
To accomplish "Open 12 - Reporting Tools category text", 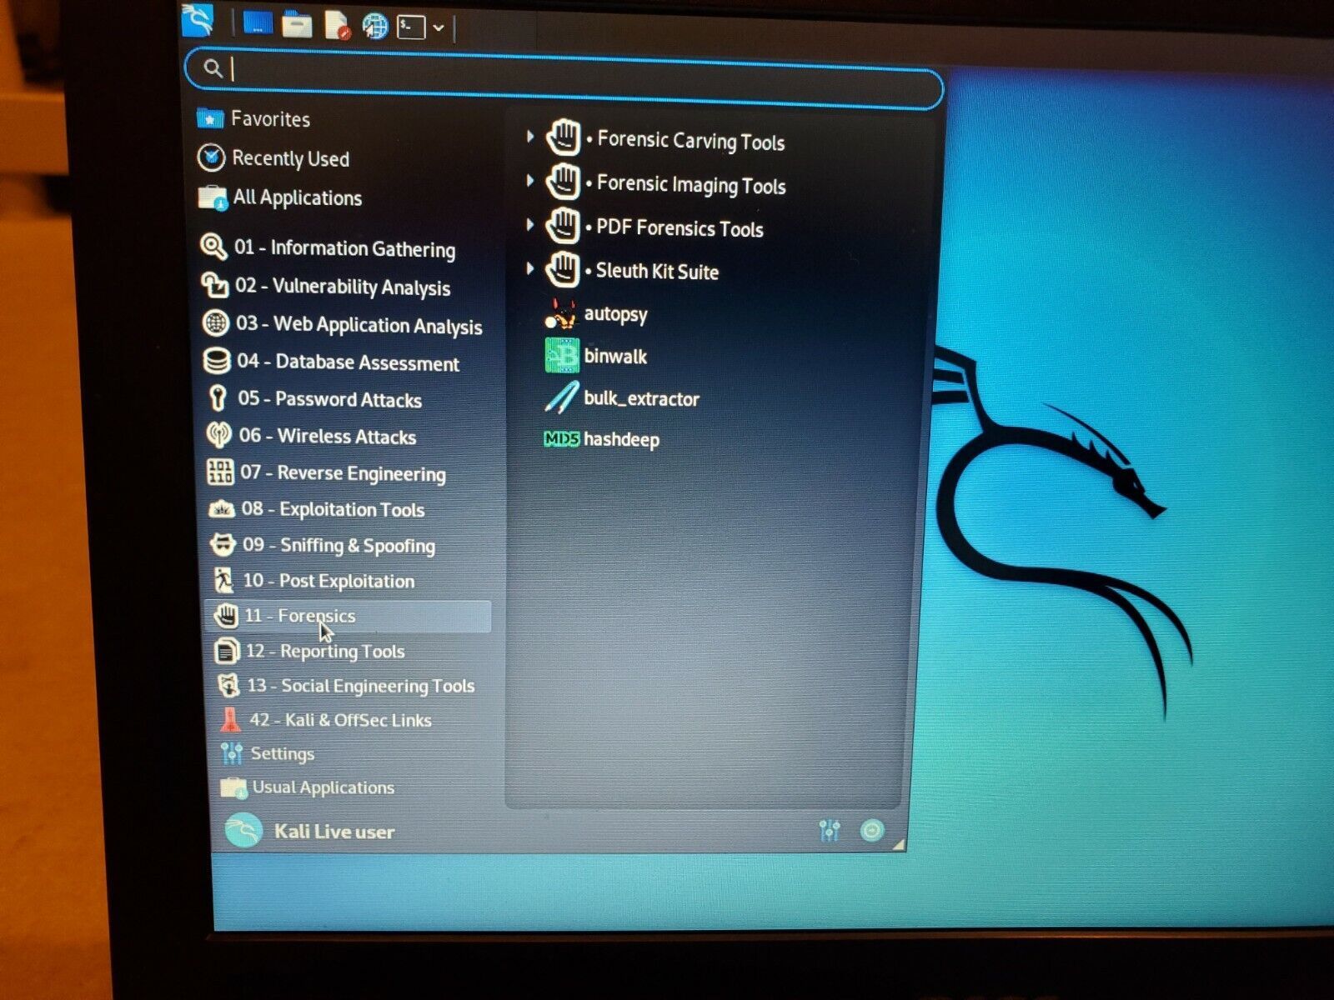I will click(x=325, y=651).
